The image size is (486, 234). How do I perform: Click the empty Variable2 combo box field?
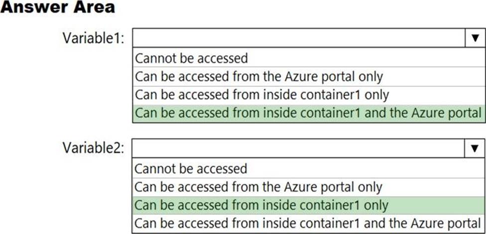[299, 148]
